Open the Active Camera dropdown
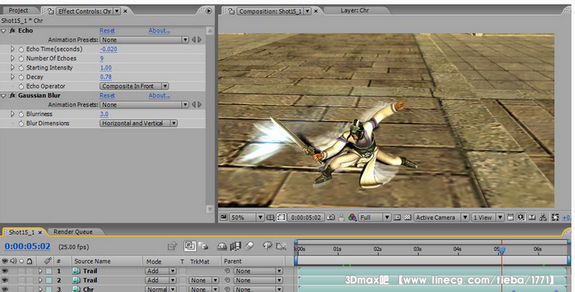 tap(442, 217)
